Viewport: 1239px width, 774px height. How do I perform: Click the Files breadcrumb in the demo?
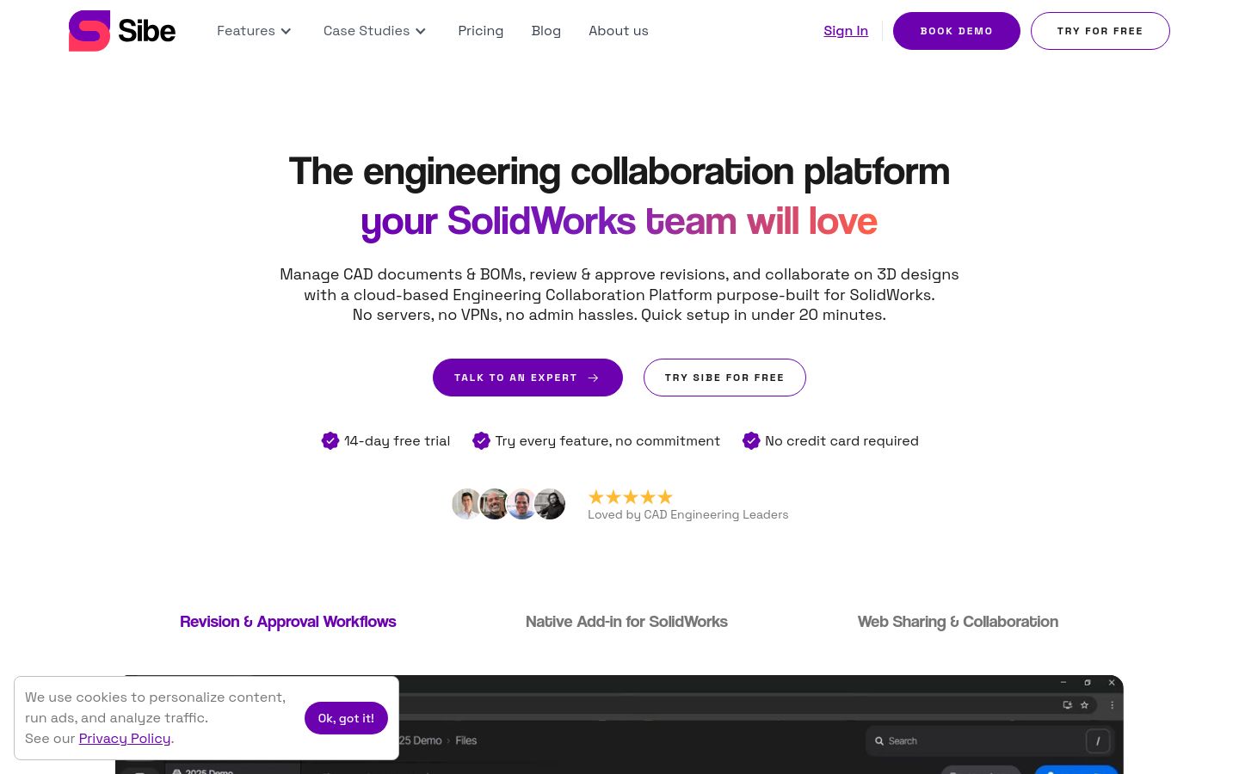pyautogui.click(x=466, y=740)
